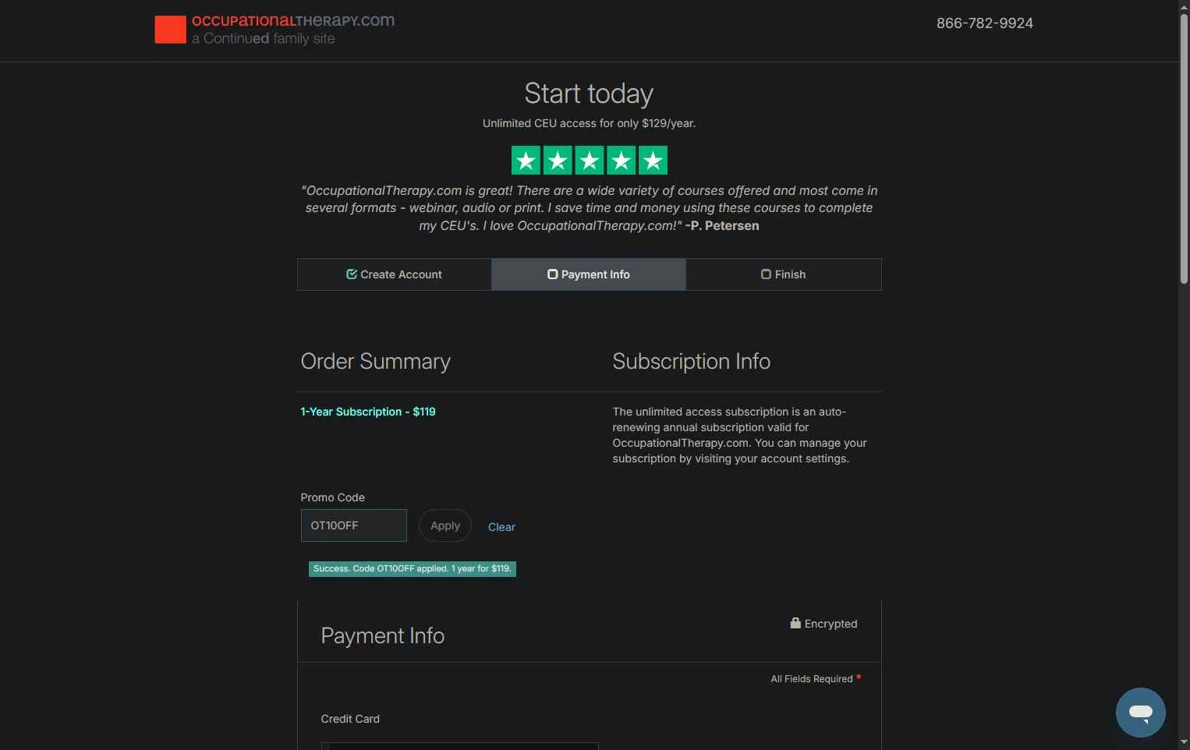1190x750 pixels.
Task: Select the Payment Info step tab
Action: 589,274
